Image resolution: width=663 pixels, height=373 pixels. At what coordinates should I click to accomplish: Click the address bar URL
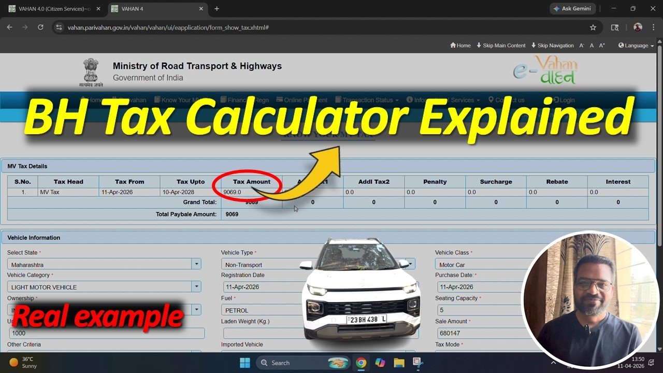click(168, 27)
